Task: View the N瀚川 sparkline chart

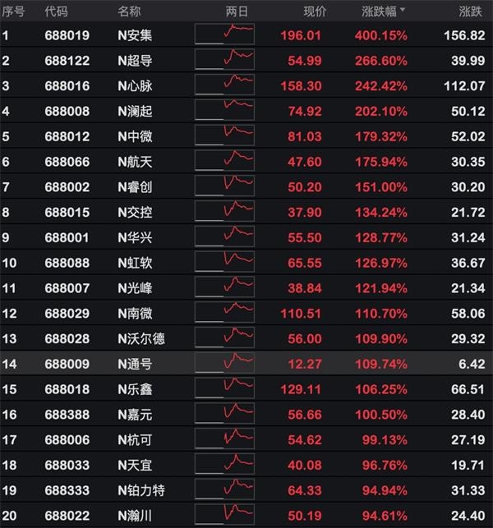Action: coord(224,514)
